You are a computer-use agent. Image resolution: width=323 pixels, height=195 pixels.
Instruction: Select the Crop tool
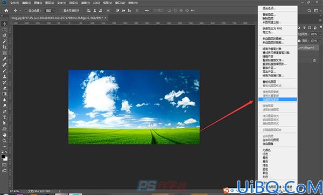click(4, 47)
